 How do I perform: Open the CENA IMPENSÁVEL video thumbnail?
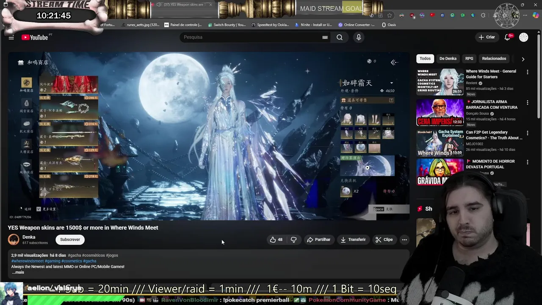440,112
